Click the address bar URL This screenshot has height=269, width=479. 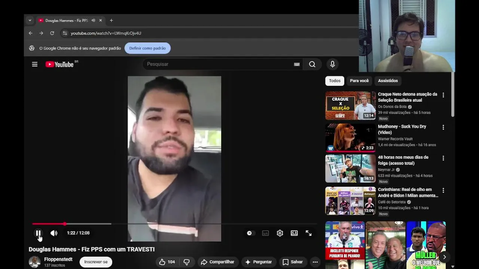click(x=106, y=33)
